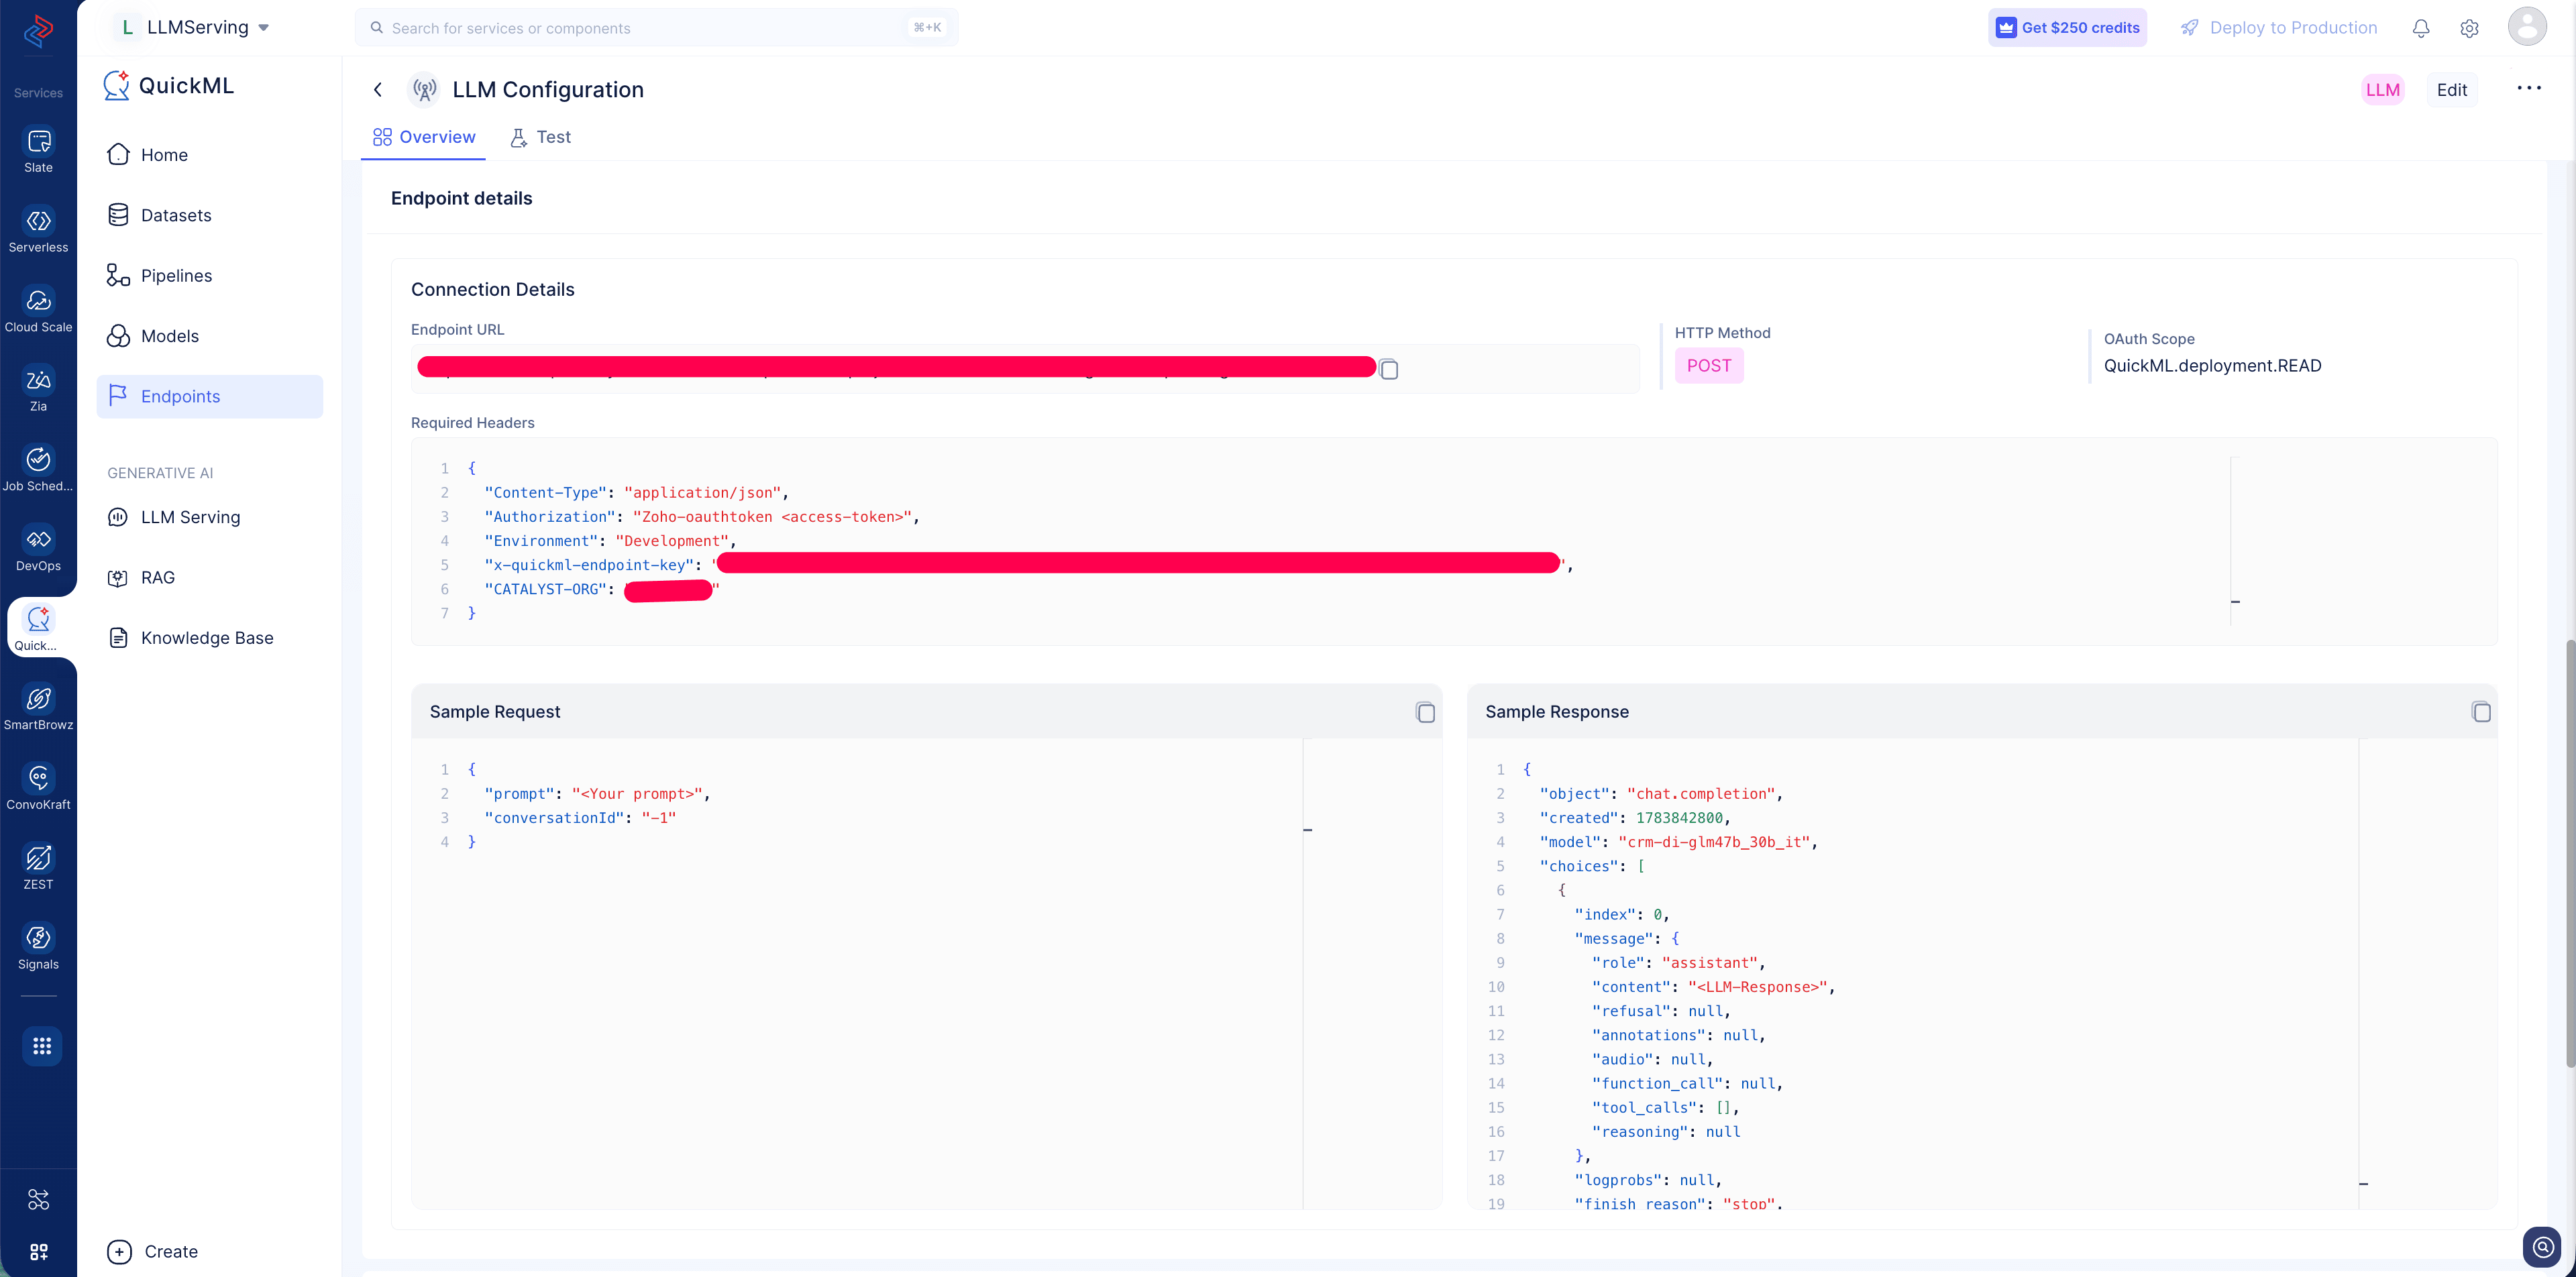
Task: Click the "Zoho-oauthtoken <access-token>" value
Action: tap(772, 517)
